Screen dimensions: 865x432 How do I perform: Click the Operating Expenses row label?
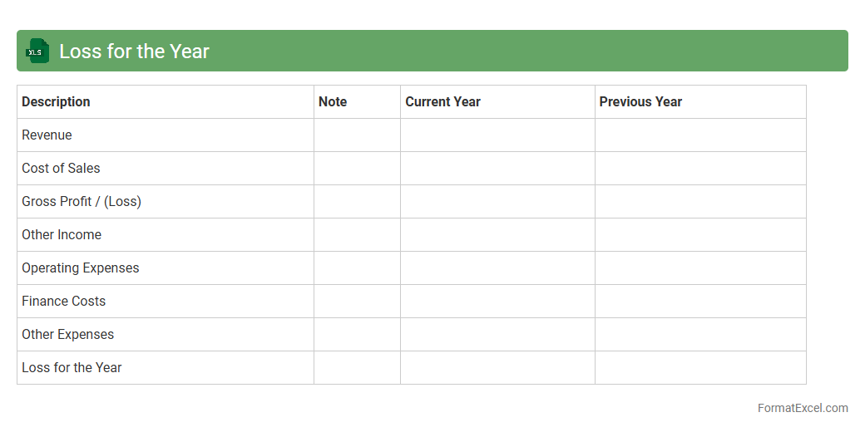point(81,268)
